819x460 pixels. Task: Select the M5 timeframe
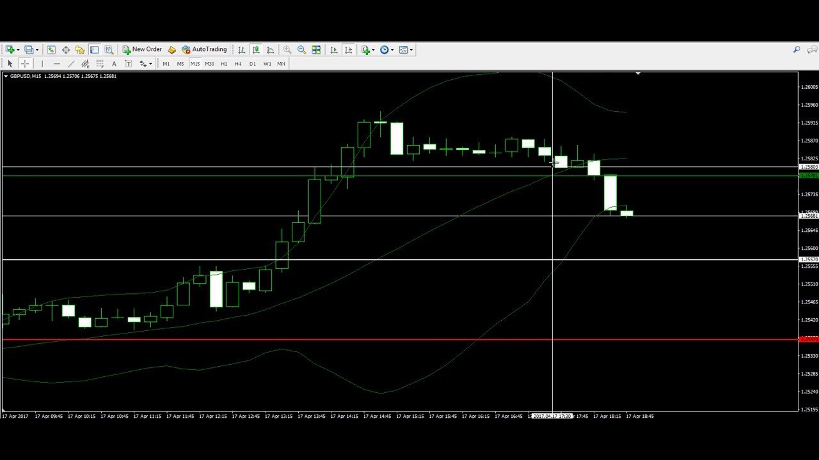point(180,64)
